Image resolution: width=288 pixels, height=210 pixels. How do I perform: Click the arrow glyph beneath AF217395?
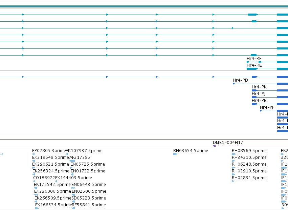72,161
